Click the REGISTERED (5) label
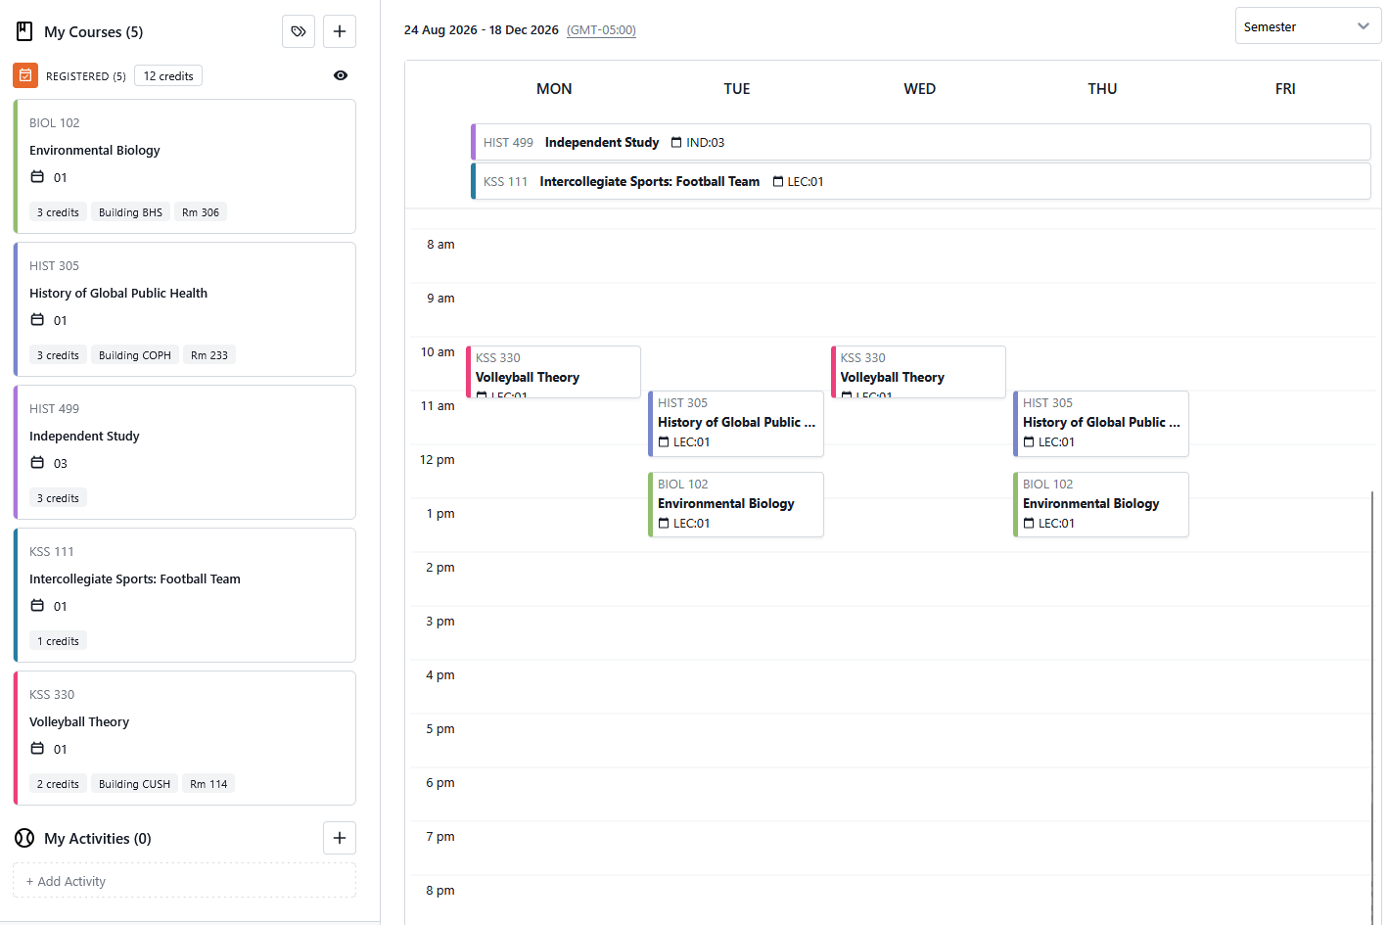This screenshot has height=925, width=1387. tap(86, 76)
